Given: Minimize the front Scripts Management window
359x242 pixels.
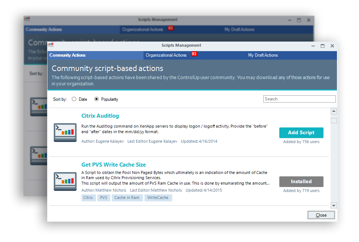Looking at the screenshot, I should tap(313, 46).
